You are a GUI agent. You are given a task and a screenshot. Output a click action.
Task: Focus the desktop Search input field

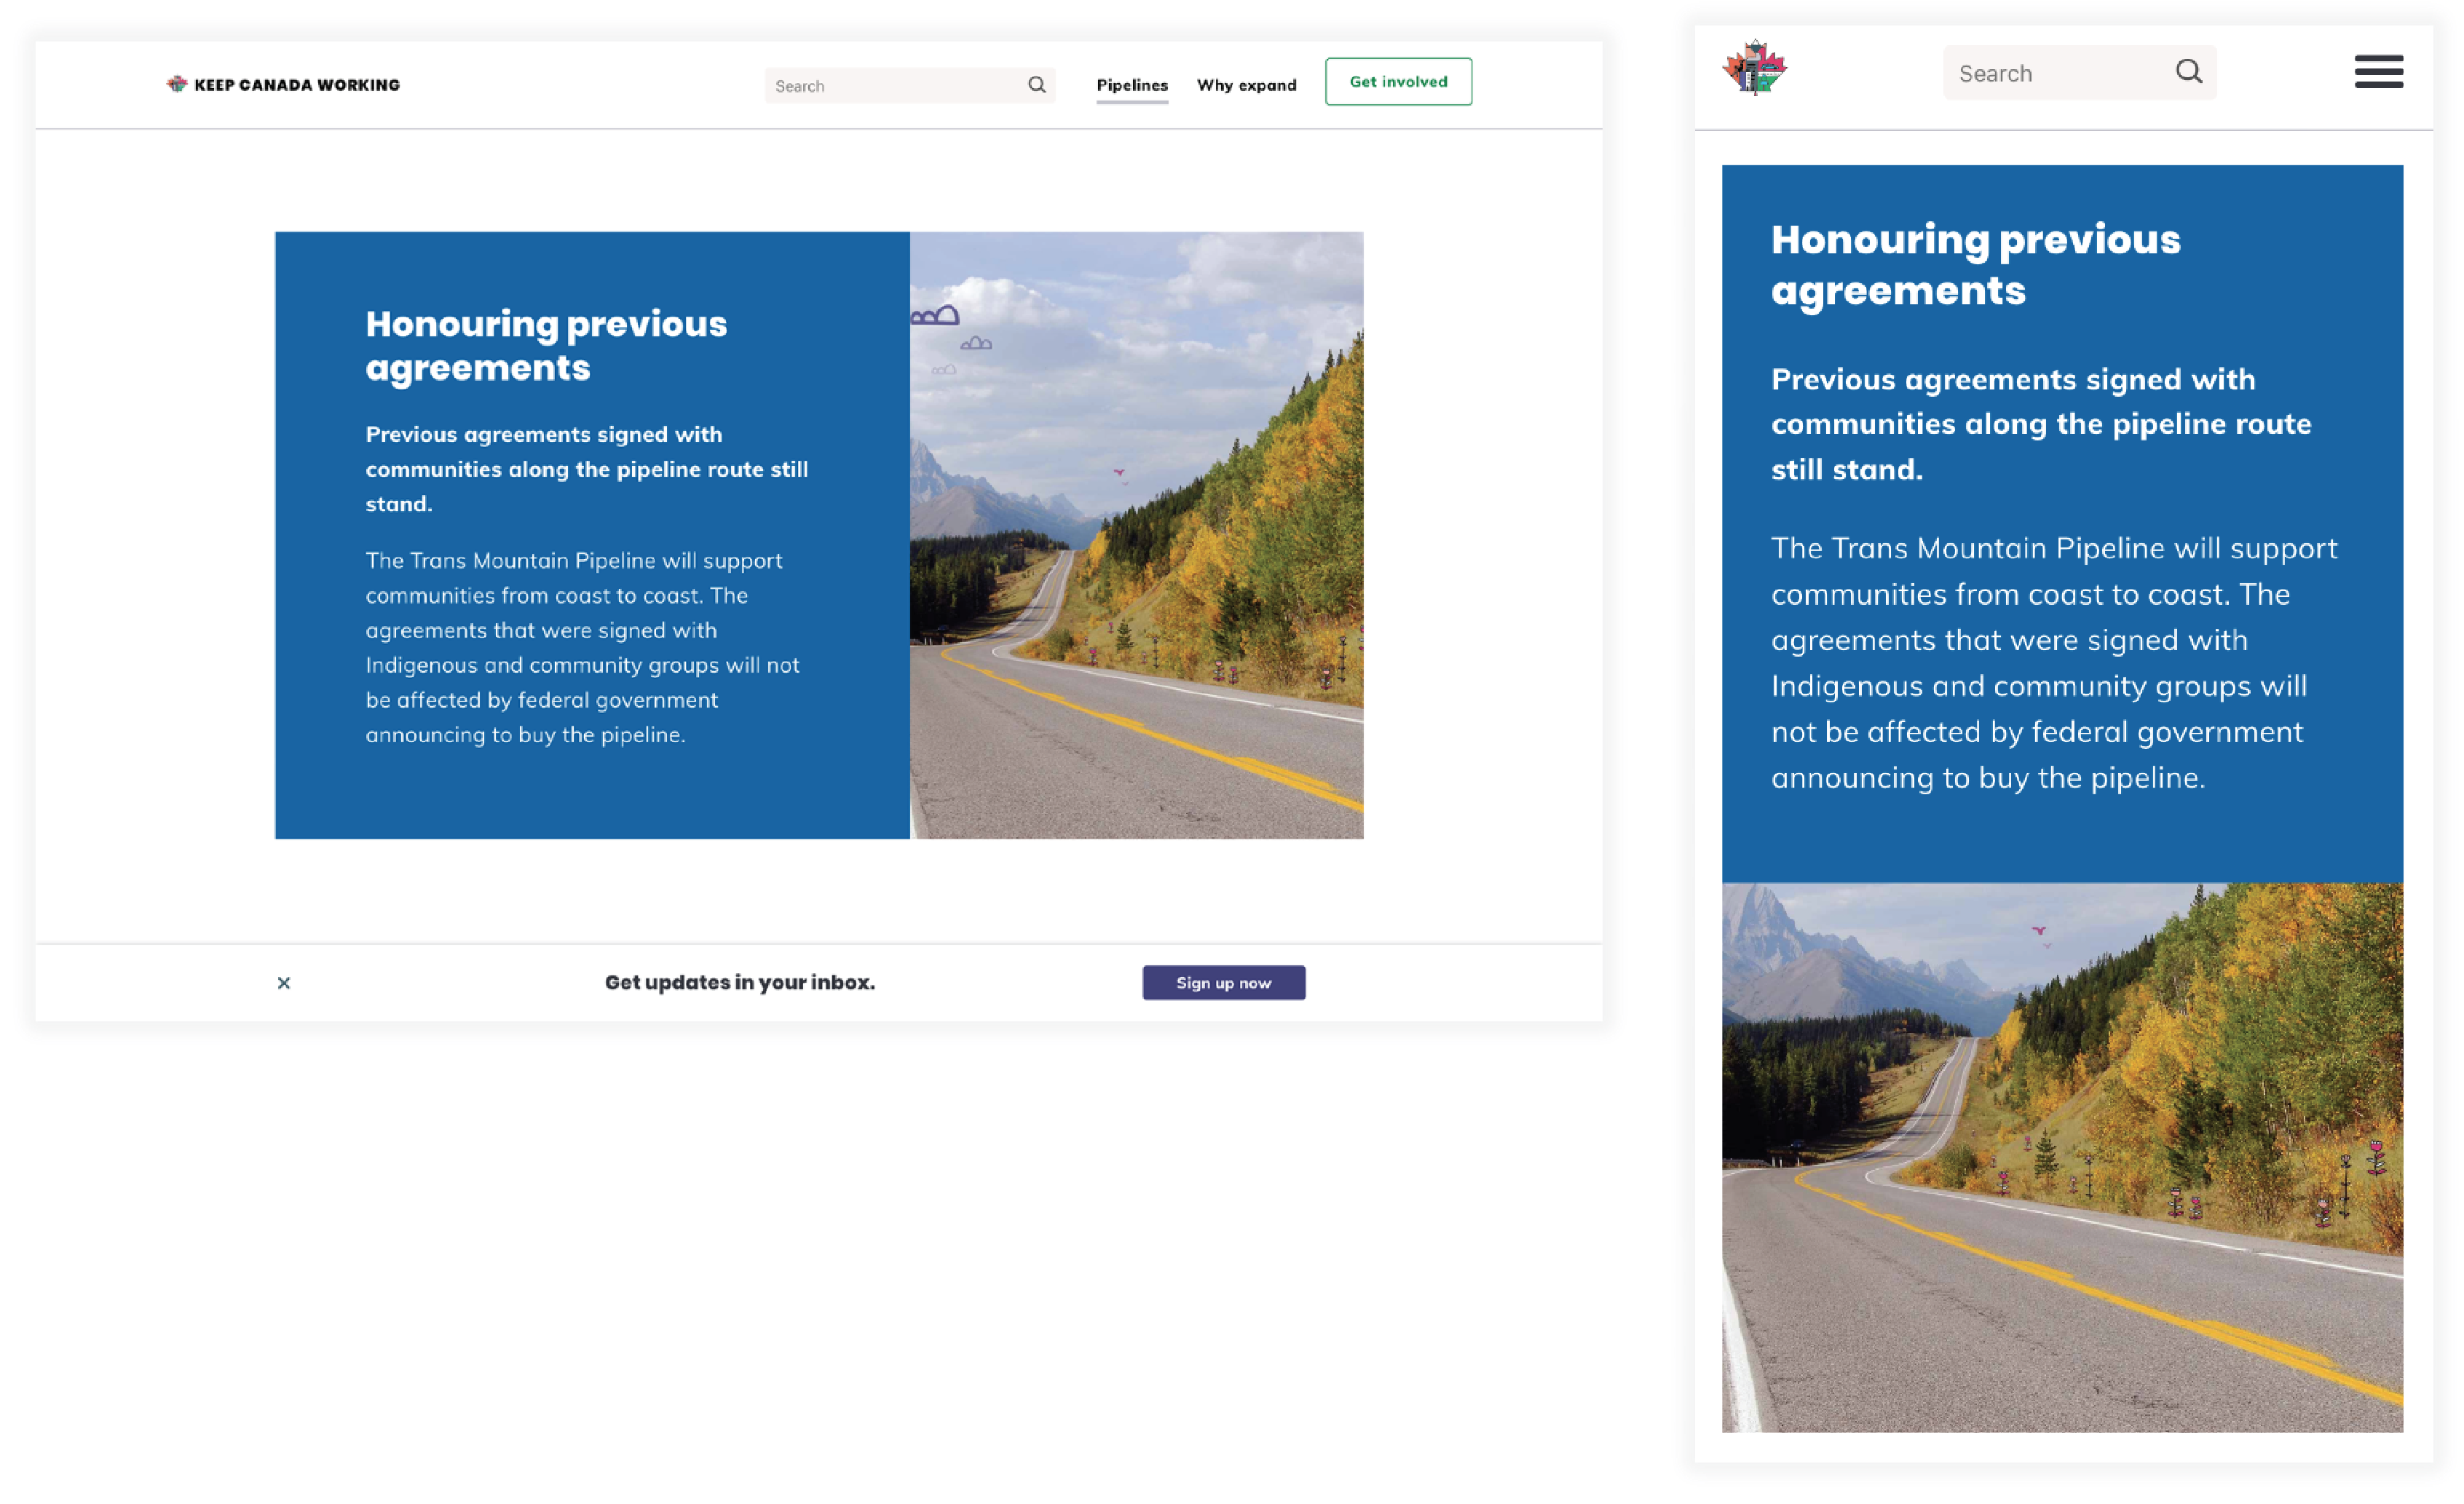click(910, 85)
